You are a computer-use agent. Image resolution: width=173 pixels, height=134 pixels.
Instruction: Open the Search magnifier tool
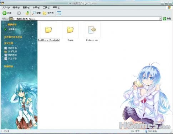coord(34,13)
